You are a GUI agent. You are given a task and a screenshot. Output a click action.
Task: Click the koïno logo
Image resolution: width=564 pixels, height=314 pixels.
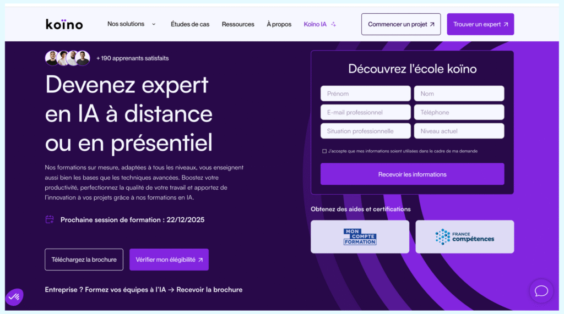click(x=64, y=24)
